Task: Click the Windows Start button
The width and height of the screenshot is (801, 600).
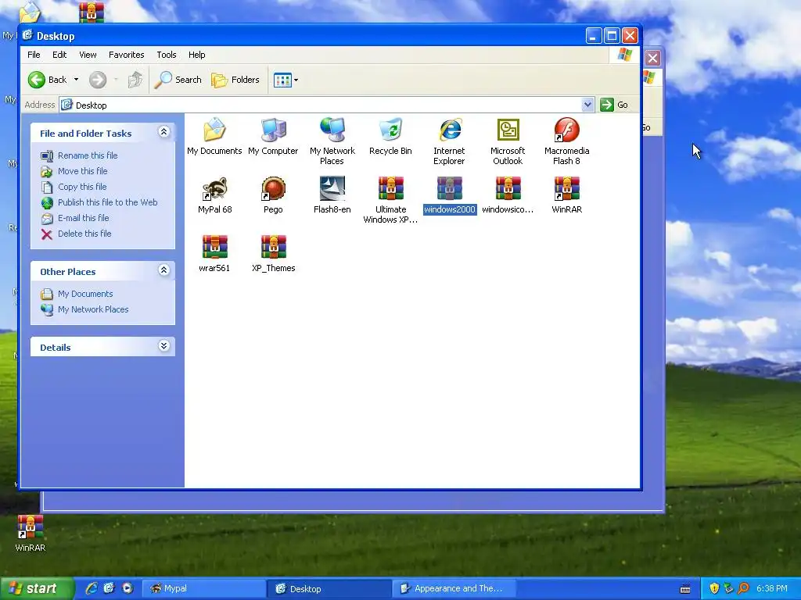Action: 37,588
